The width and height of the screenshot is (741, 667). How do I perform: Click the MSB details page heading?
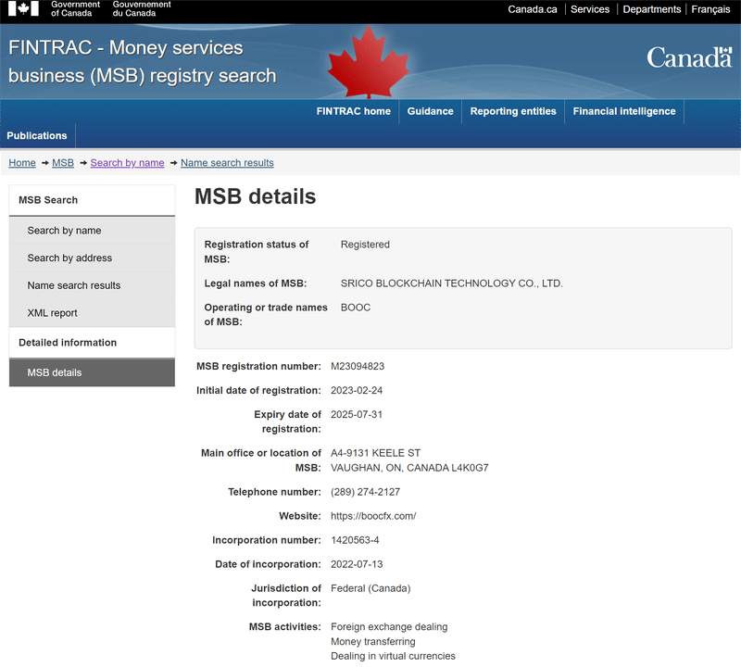[x=256, y=196]
